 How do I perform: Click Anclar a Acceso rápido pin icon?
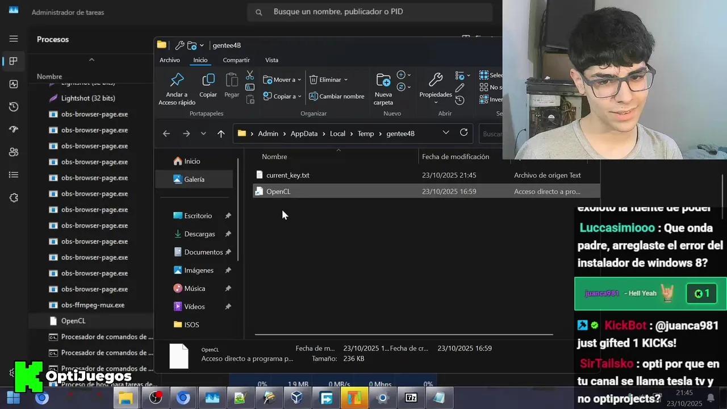point(177,80)
